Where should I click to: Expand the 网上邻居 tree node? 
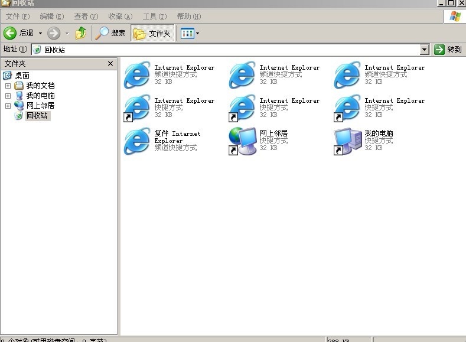[x=8, y=106]
